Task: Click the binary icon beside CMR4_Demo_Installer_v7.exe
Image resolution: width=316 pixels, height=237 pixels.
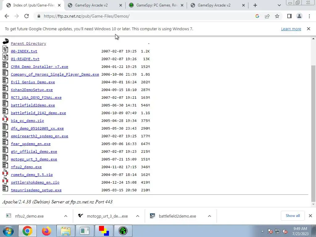Action: [x=6, y=64]
